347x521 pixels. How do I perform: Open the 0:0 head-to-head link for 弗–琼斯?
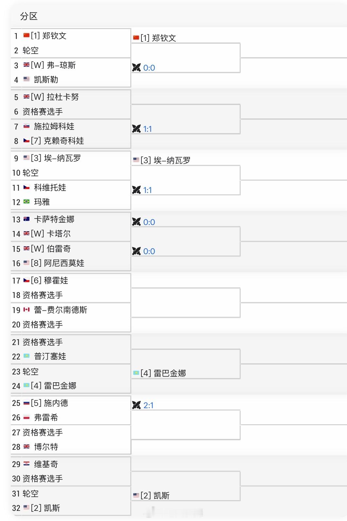point(149,68)
